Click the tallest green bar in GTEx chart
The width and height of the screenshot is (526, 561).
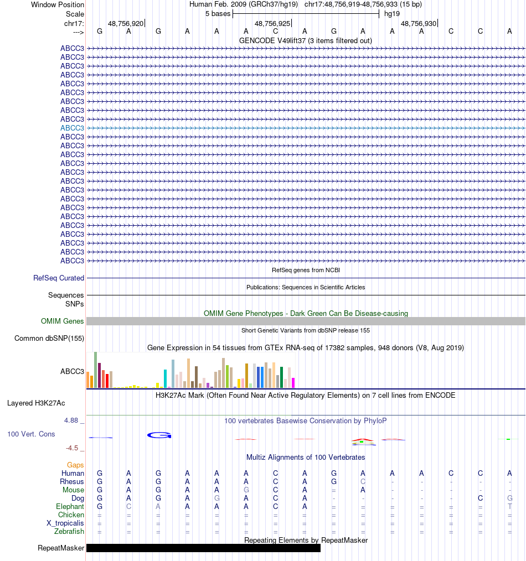click(x=96, y=370)
